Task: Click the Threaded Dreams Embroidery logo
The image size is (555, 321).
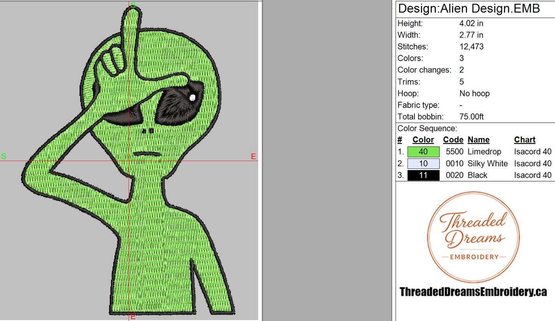Action: tap(473, 237)
